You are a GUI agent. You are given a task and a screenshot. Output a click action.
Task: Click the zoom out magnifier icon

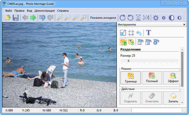pos(67,18)
